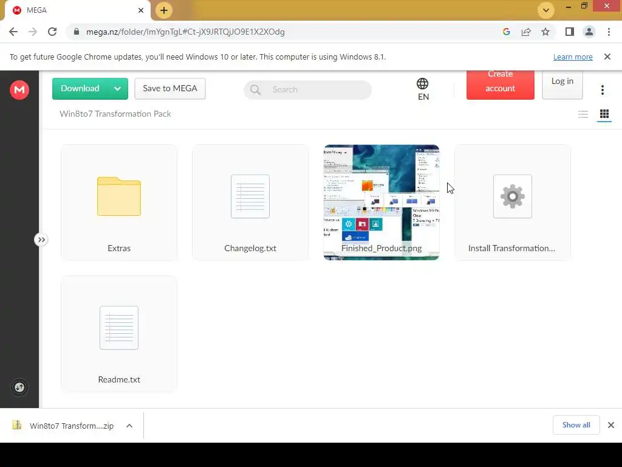Click Show all downloads

pyautogui.click(x=576, y=425)
